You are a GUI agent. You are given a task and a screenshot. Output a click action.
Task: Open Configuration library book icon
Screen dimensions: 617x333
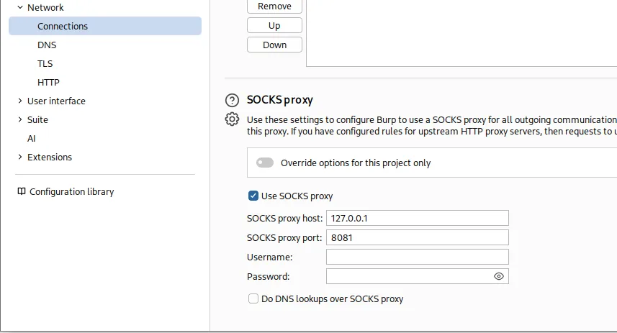(22, 191)
